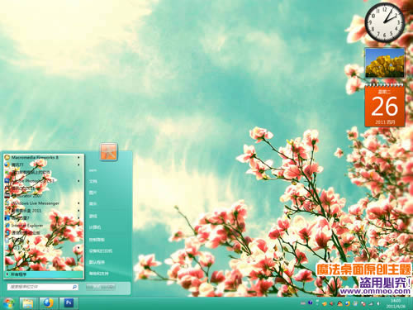413x310 pixels.
Task: Open the globe browser icon on taskbar
Action: [49, 303]
